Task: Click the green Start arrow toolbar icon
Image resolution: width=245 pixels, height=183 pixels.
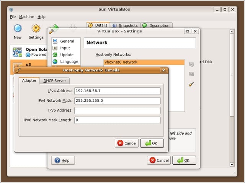Action: tap(55, 27)
